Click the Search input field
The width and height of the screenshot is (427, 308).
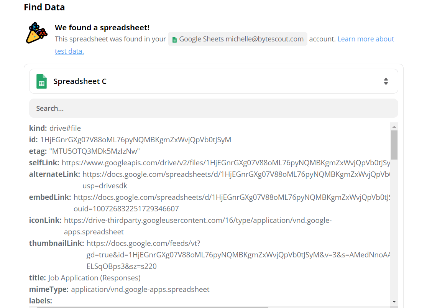point(213,108)
